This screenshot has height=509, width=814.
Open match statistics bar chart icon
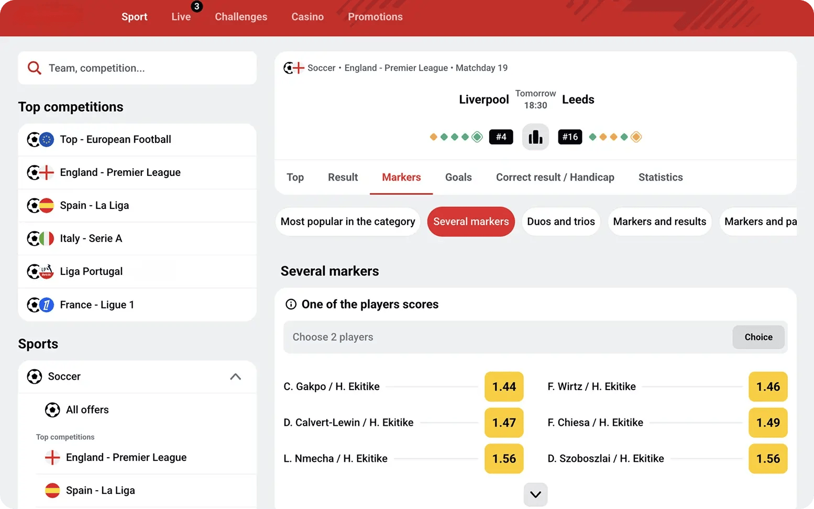(535, 137)
